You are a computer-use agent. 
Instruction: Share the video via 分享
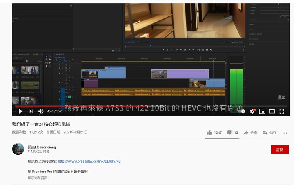pyautogui.click(x=250, y=132)
